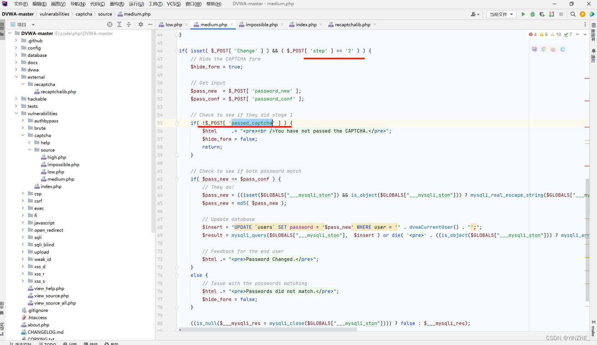The width and height of the screenshot is (597, 345).
Task: Select view_source_all.php in project tree
Action: pyautogui.click(x=55, y=303)
